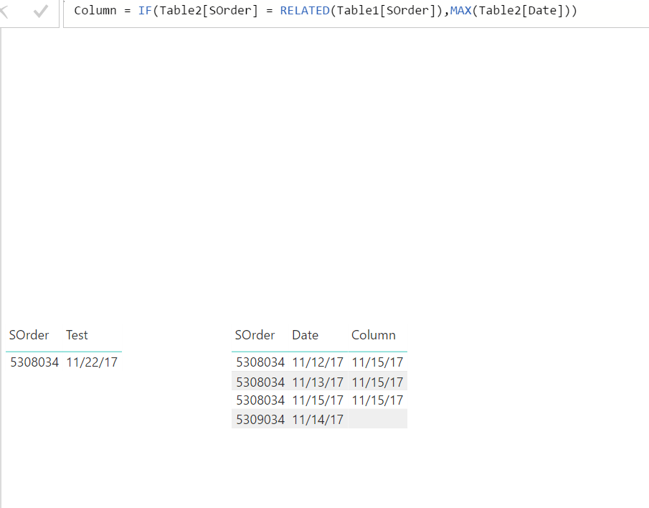The height and width of the screenshot is (508, 649).
Task: Select Column value in 11/13/17 row
Action: [377, 382]
